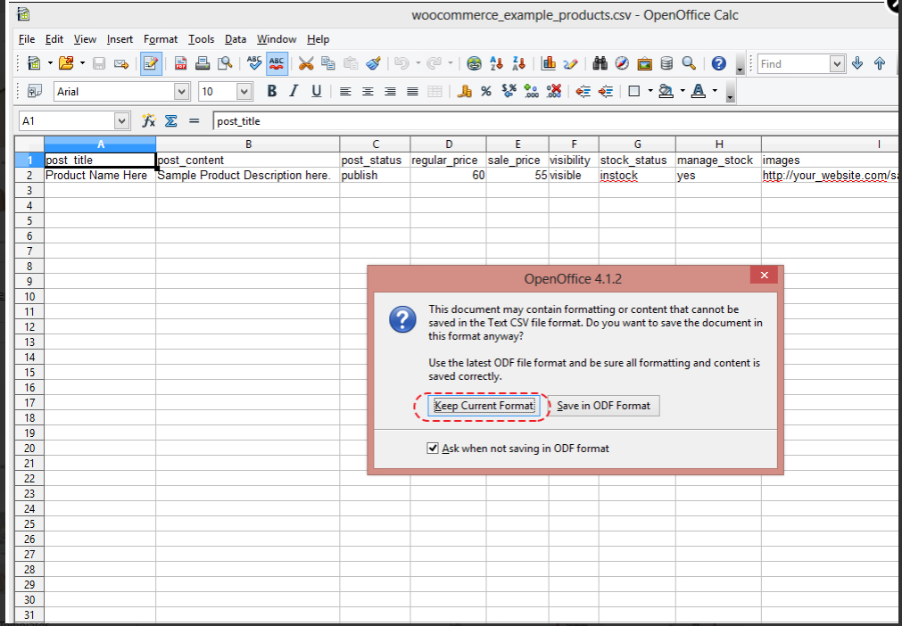
Task: Open Data Sources icon
Action: (x=666, y=64)
